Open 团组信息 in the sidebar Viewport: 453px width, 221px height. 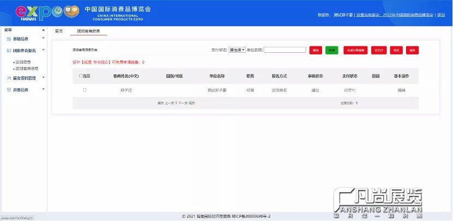(x=23, y=63)
